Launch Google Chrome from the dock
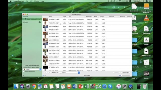 pyautogui.click(x=34, y=86)
